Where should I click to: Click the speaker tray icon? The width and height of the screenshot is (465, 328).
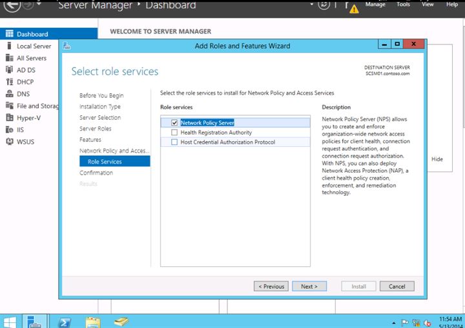click(428, 323)
